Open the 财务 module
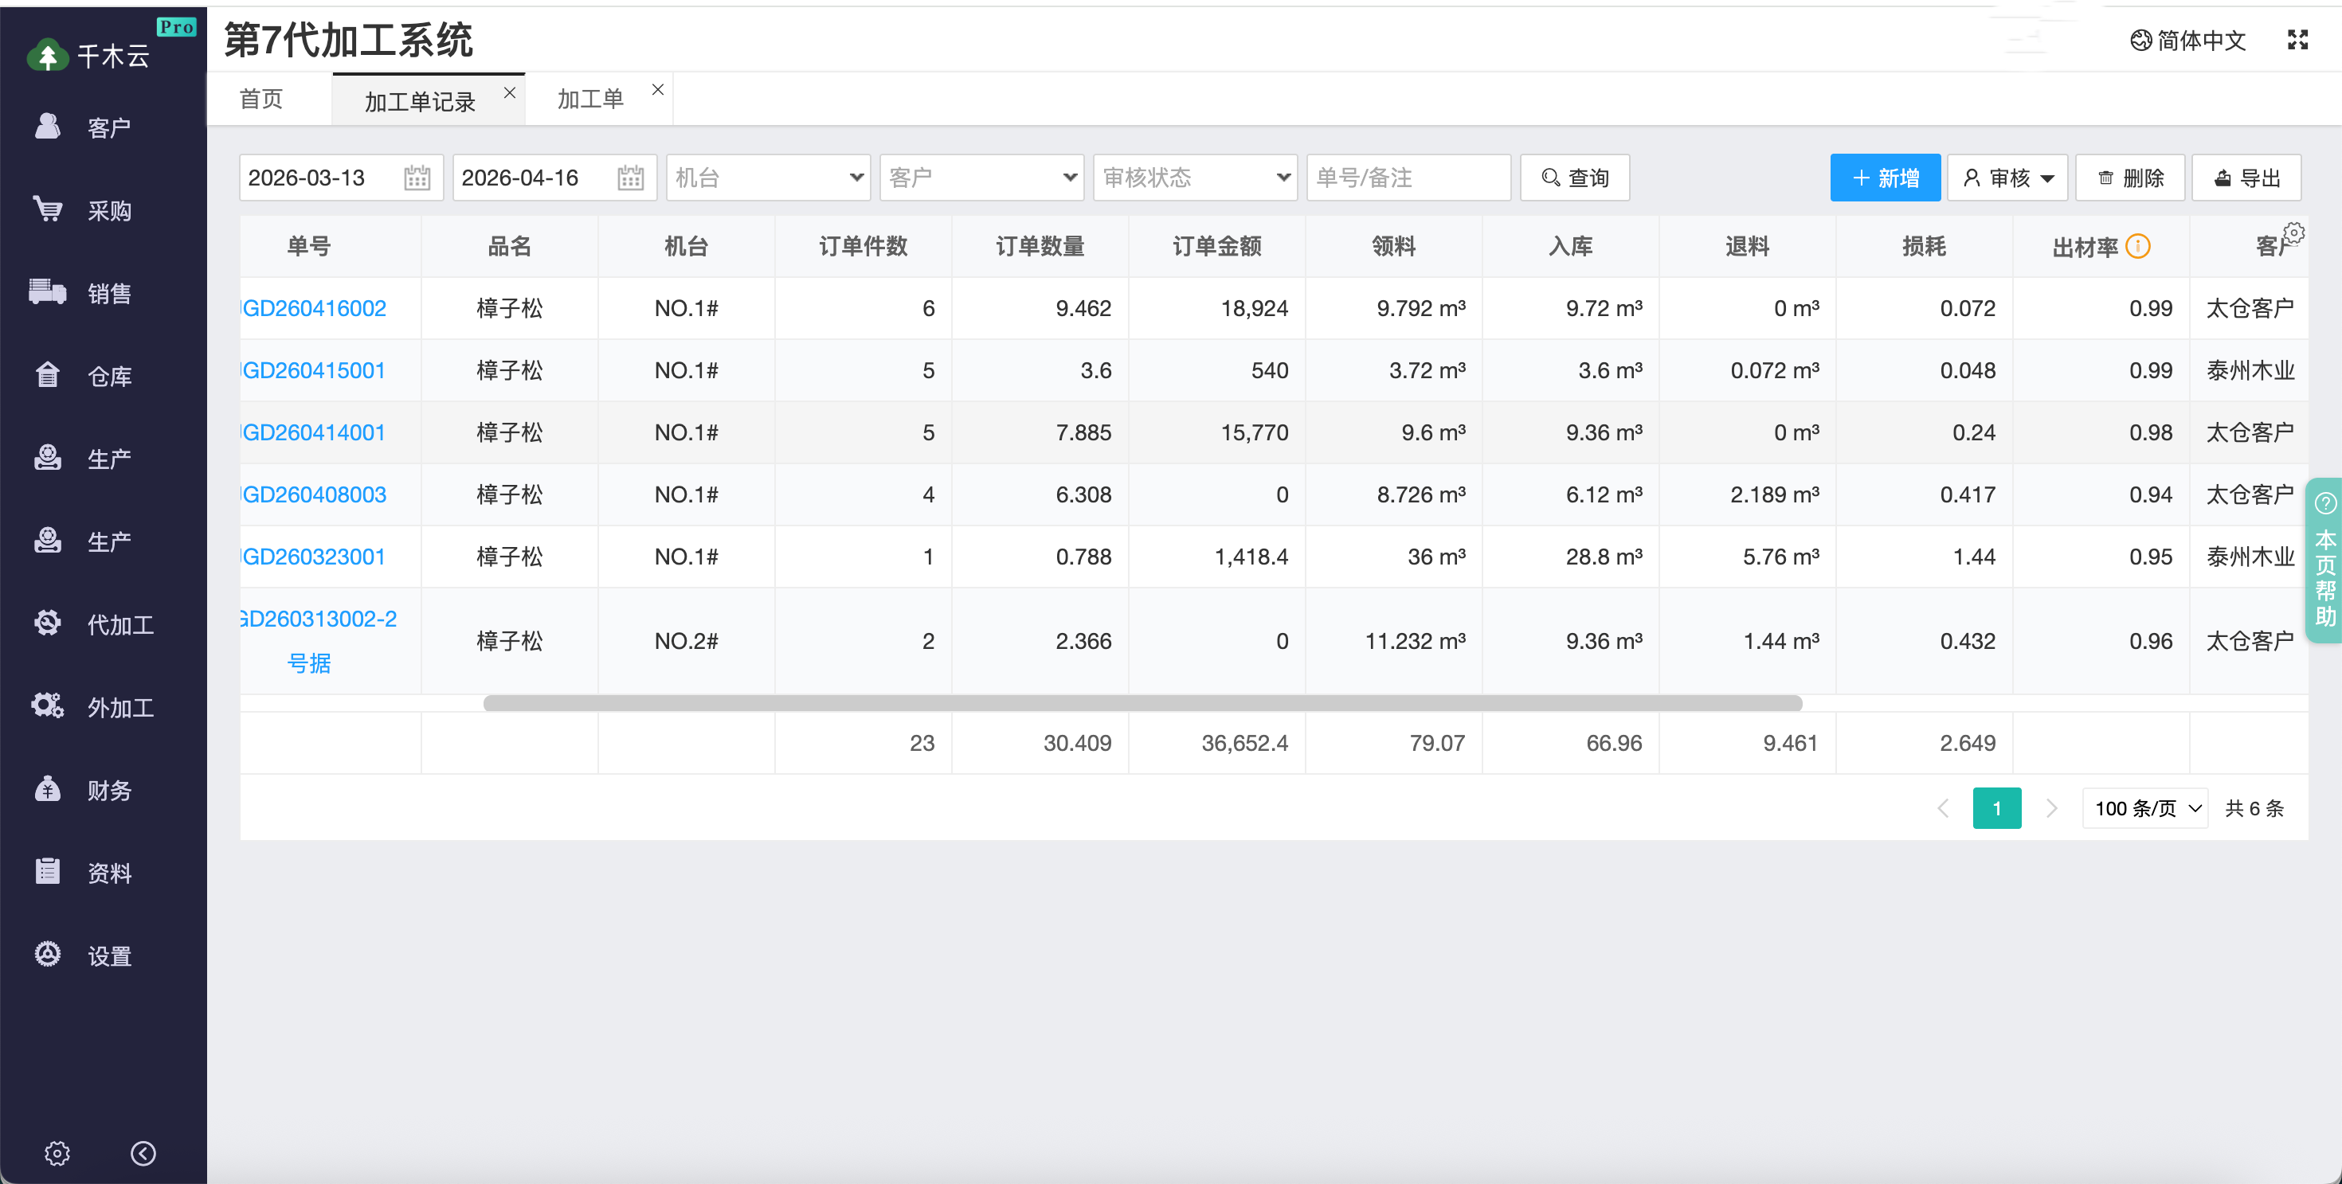 point(108,790)
